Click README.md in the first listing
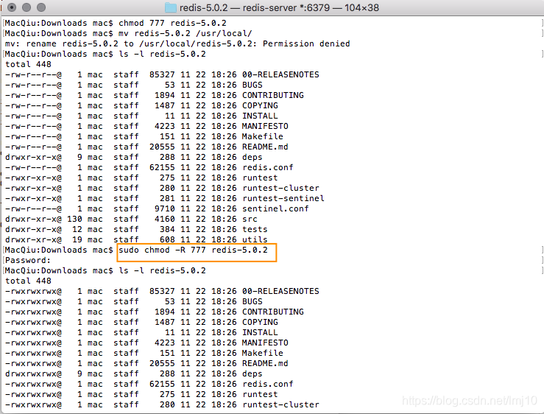Viewport: 544px width, 414px height. click(265, 147)
